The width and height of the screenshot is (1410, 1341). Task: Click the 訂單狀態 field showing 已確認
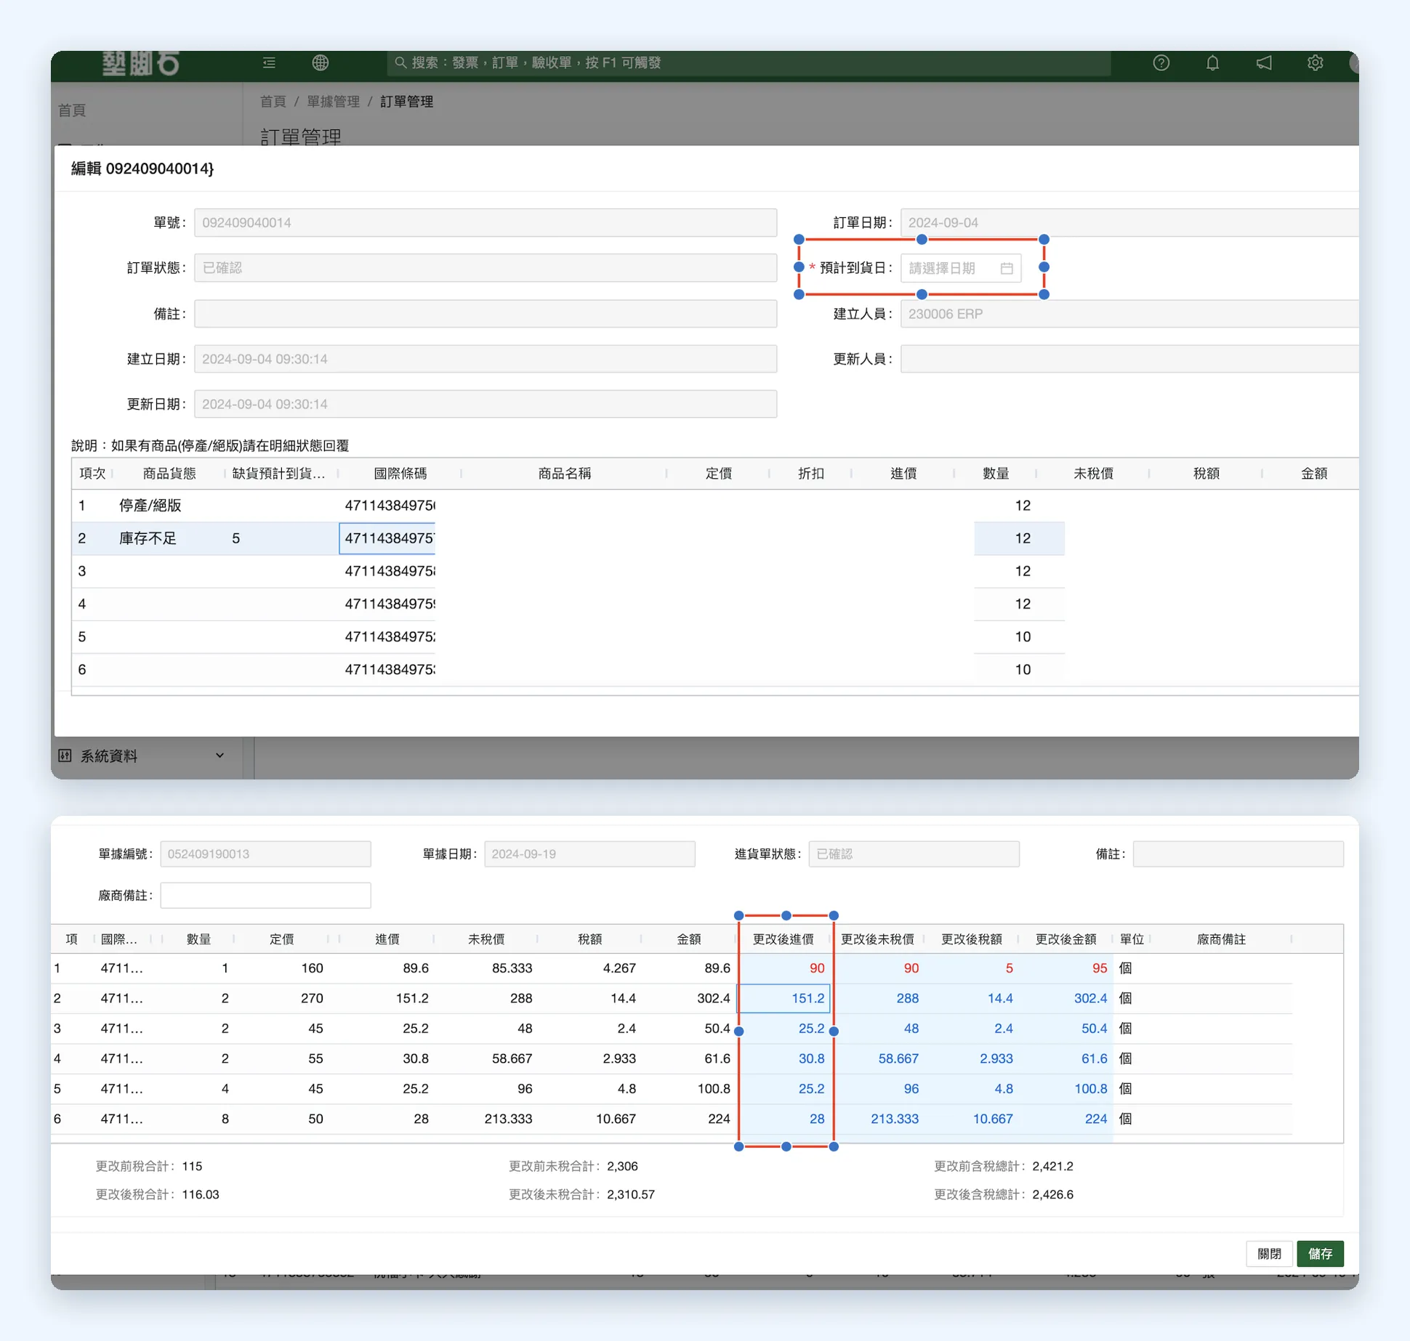tap(486, 268)
